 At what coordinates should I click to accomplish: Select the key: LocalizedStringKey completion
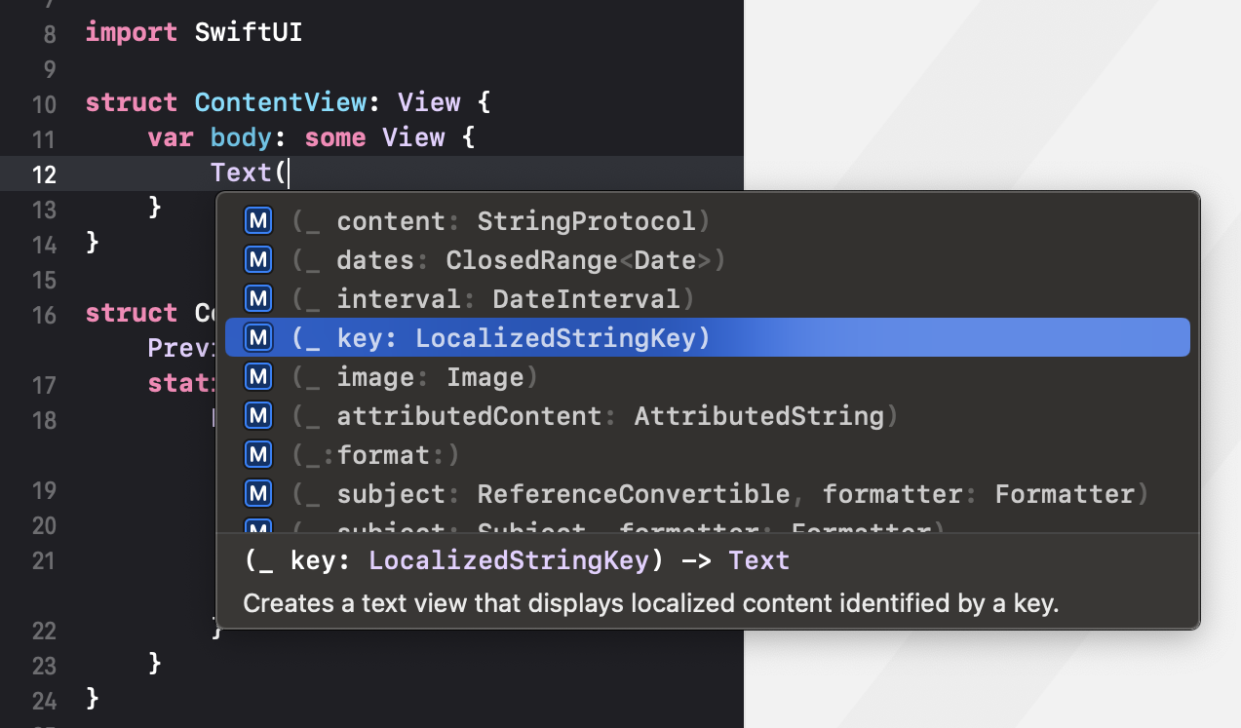708,337
